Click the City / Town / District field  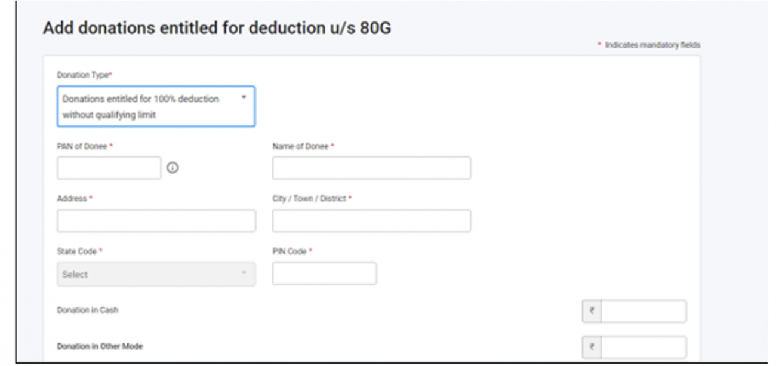click(370, 221)
